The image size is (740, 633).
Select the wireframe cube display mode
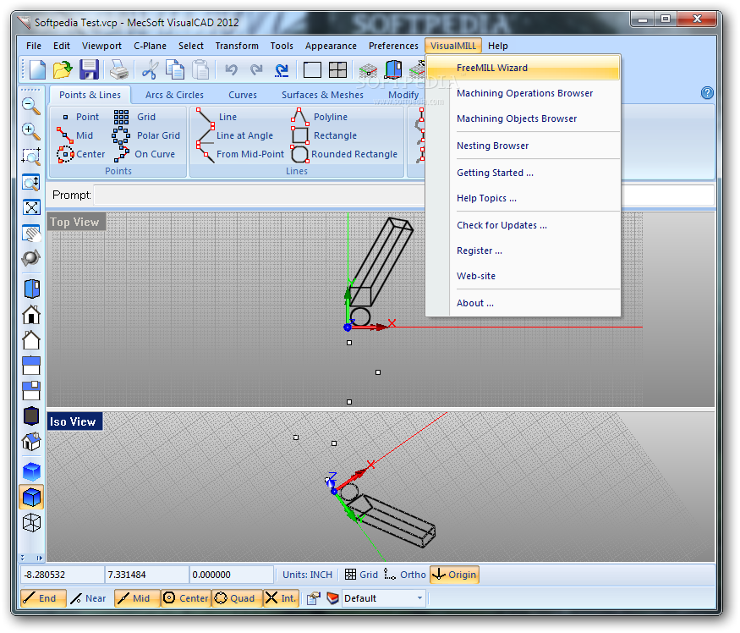[x=31, y=522]
